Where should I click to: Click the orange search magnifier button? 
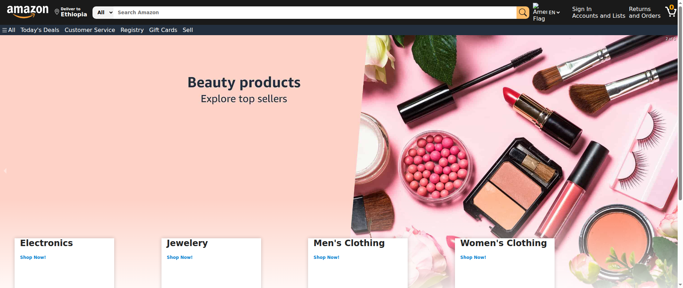click(x=523, y=12)
